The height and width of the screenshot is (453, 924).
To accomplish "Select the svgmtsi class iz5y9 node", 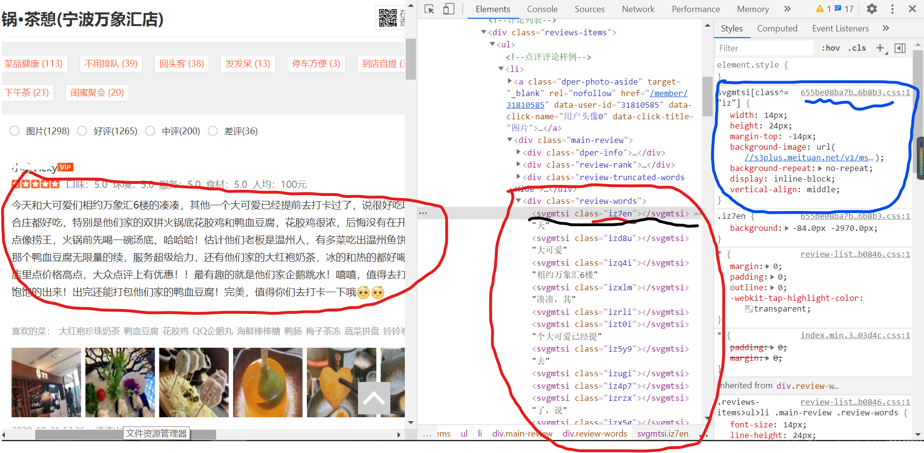I will [610, 349].
